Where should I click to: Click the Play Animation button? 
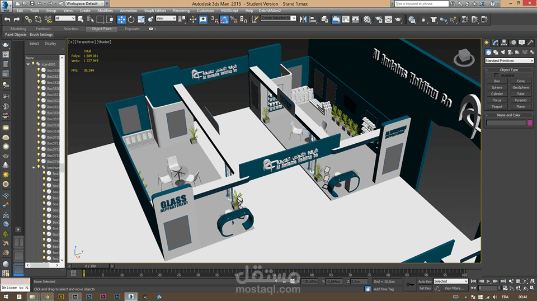(488, 281)
